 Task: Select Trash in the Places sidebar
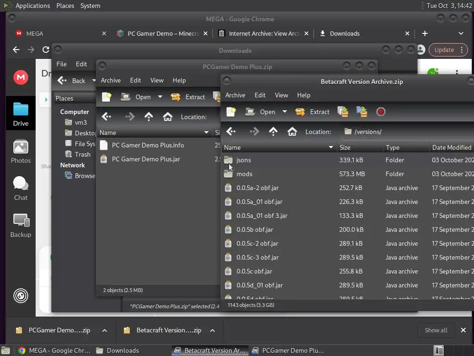tap(82, 154)
